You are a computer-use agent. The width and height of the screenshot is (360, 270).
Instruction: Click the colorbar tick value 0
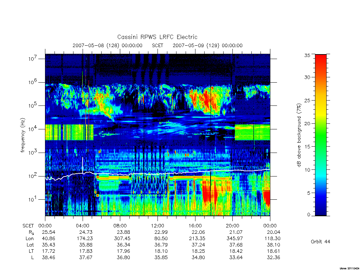tap(309, 215)
